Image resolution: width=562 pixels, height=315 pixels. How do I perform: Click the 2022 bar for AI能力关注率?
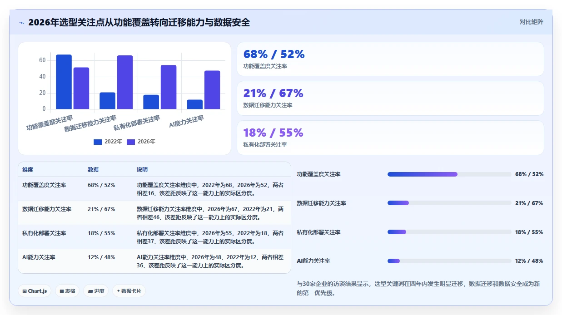click(x=194, y=104)
